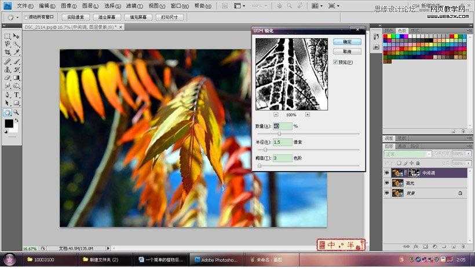
Task: Select the Dodge tool
Action: (x=16, y=86)
